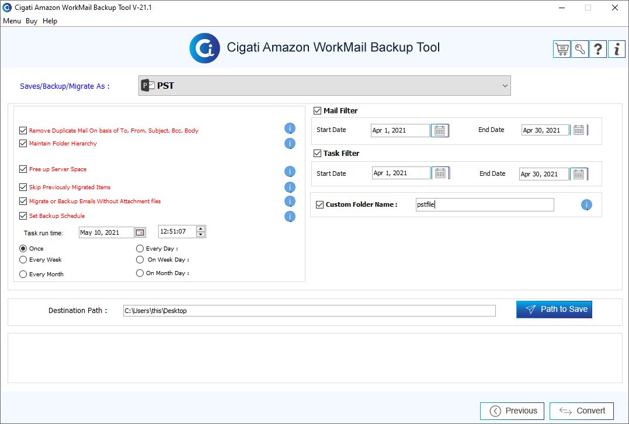Screen dimensions: 629x424
Task: Select the Once schedule option
Action: (x=23, y=249)
